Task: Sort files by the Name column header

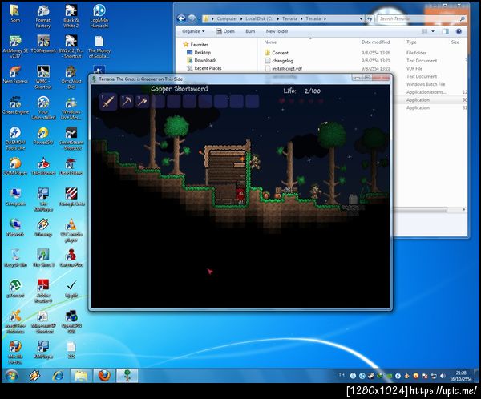Action: coord(270,42)
